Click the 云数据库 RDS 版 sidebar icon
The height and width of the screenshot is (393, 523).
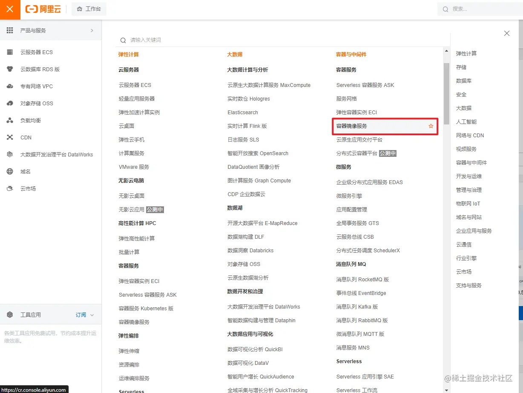(x=10, y=69)
